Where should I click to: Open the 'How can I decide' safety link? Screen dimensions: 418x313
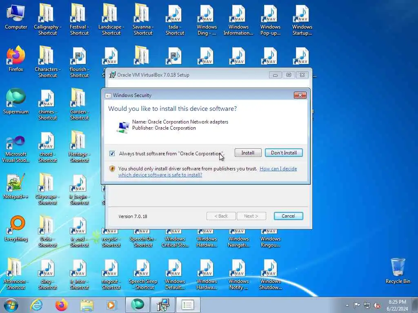point(207,172)
